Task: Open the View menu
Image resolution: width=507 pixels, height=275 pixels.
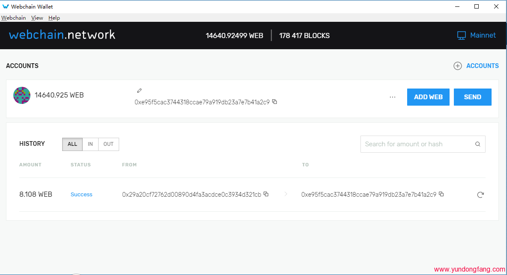Action: 37,18
